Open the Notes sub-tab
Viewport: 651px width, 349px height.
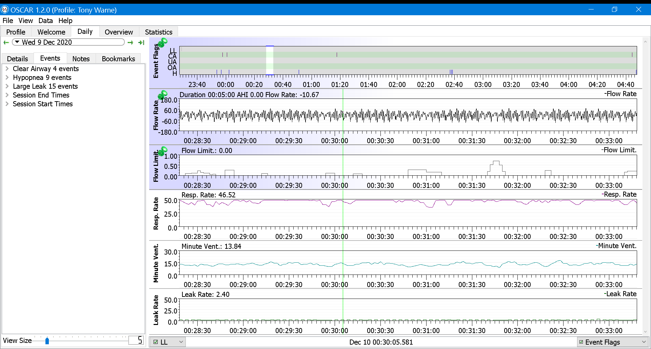81,59
